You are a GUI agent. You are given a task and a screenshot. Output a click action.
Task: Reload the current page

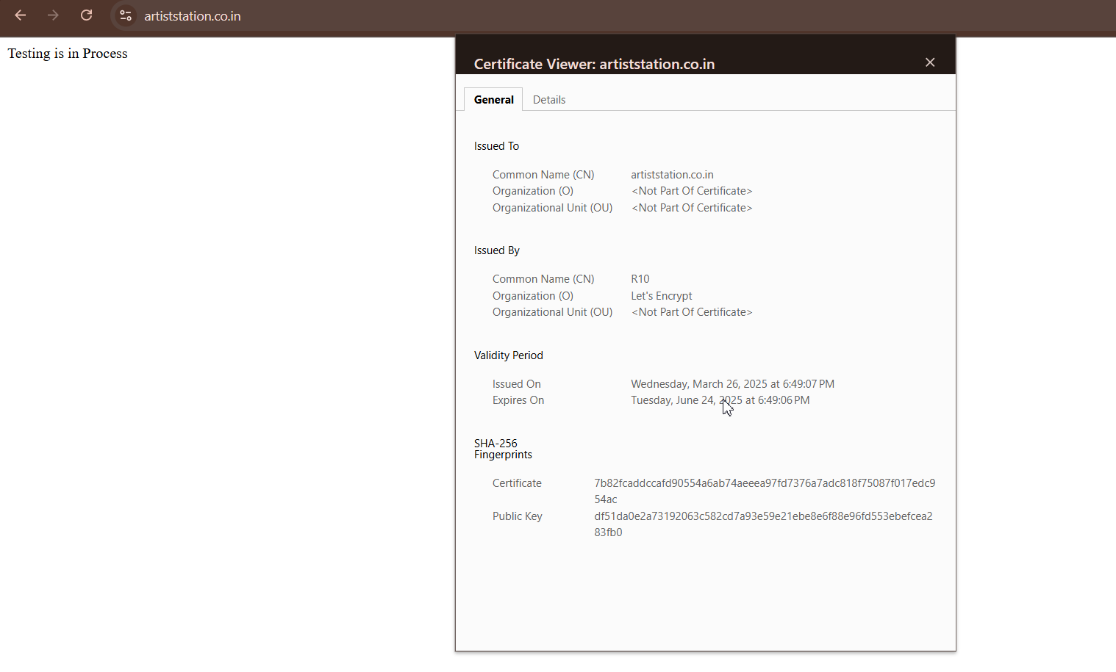pyautogui.click(x=86, y=15)
